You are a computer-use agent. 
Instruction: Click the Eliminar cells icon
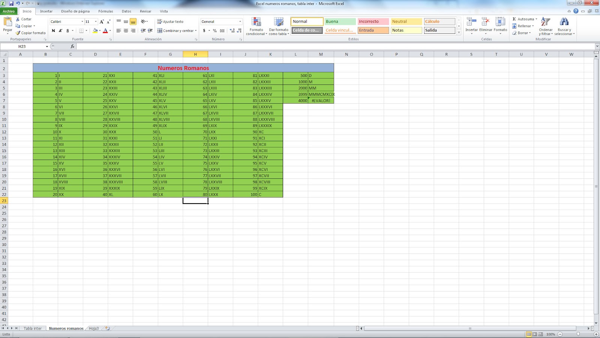[x=486, y=22]
